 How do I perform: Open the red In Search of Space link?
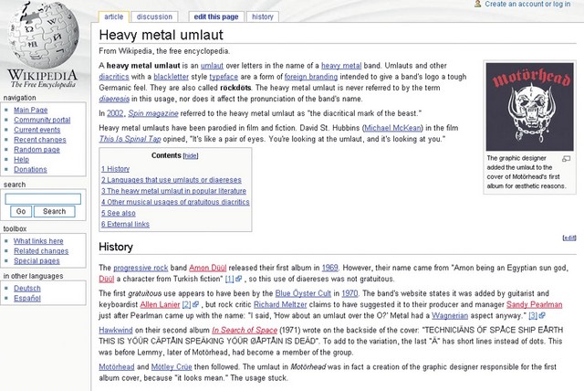tap(245, 330)
